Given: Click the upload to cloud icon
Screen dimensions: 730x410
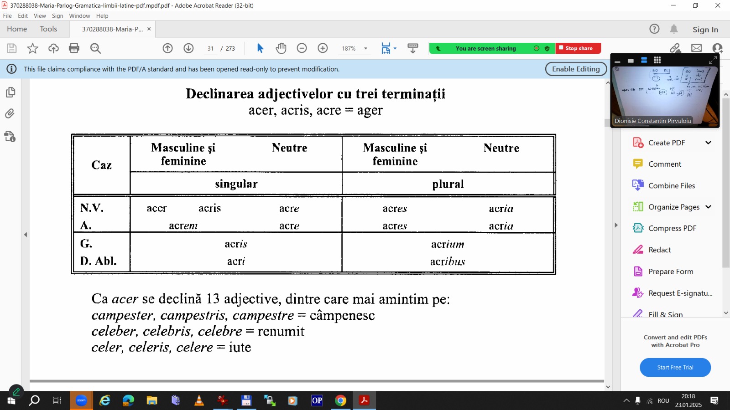Looking at the screenshot, I should pyautogui.click(x=53, y=48).
